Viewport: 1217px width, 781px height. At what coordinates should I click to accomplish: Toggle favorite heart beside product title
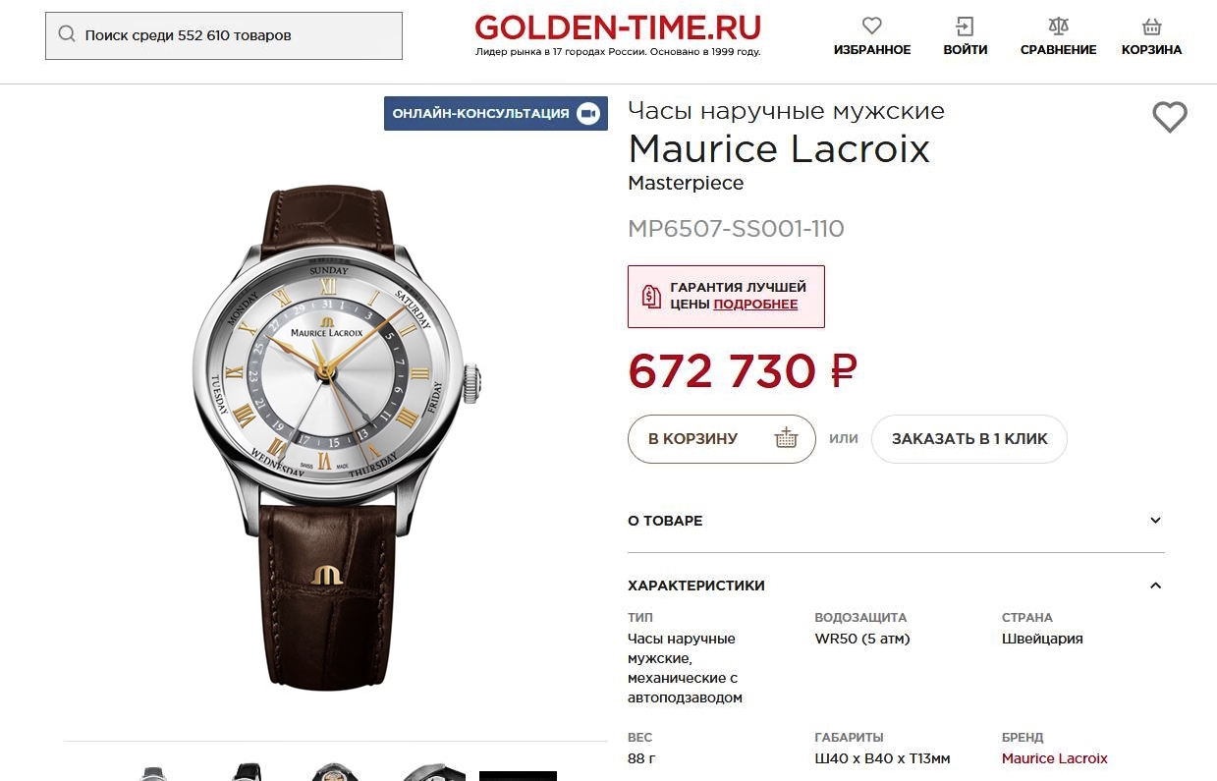point(1169,118)
